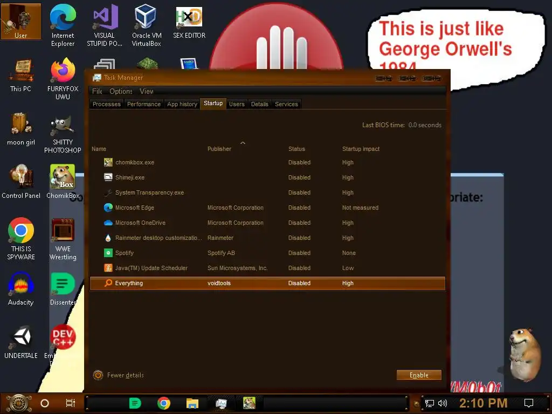Viewport: 552px width, 414px height.
Task: Open Internet Explorer (Edge) desktop icon
Action: click(x=63, y=25)
